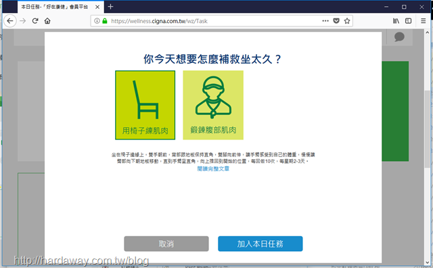Go back with the browser back arrow
Screen dimensions: 433x268
[x=10, y=21]
